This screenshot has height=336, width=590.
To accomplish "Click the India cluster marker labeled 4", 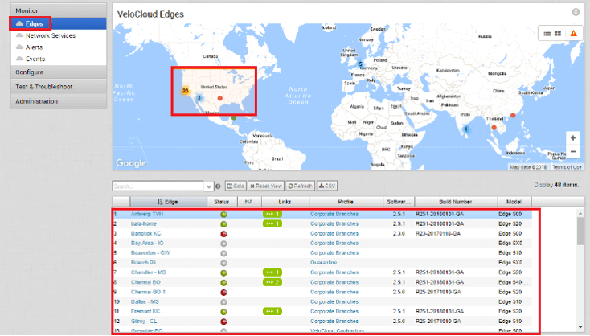I will (x=466, y=129).
